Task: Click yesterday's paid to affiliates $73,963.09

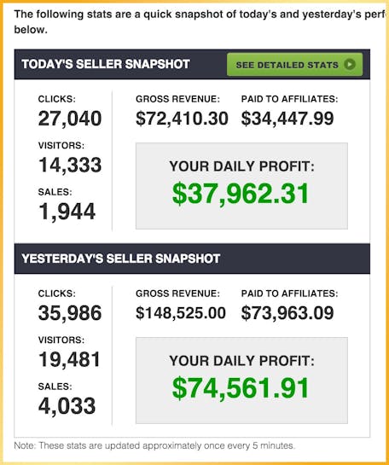Action: tap(287, 313)
